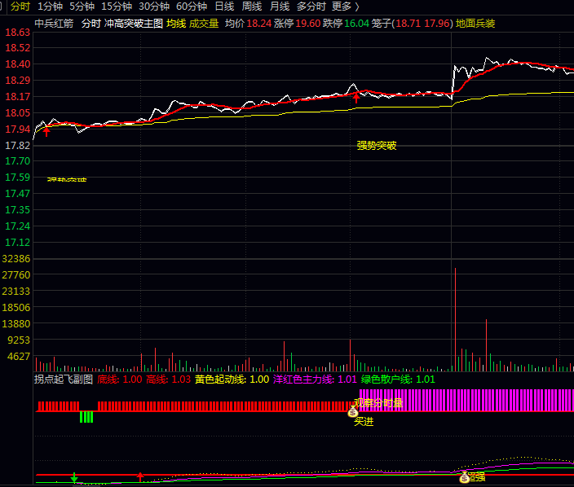Image resolution: width=574 pixels, height=487 pixels.
Task: Select the 1分钟 period tab
Action: click(x=51, y=7)
